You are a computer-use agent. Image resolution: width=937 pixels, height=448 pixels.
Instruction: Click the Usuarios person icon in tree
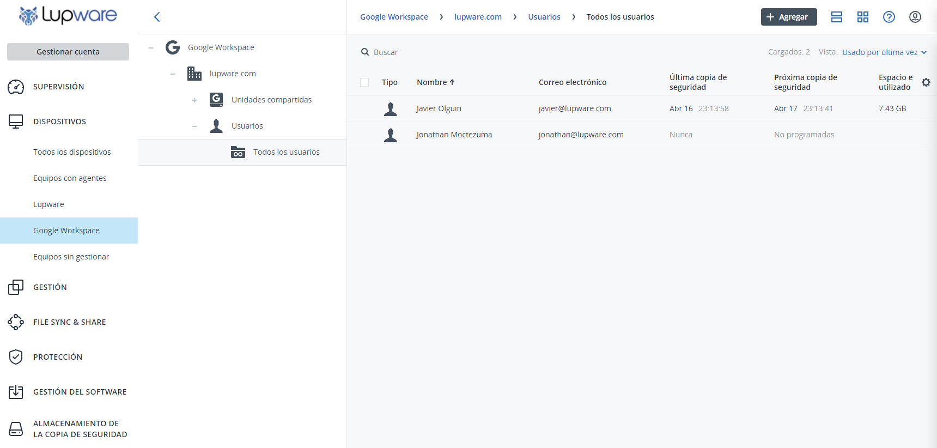tap(216, 126)
